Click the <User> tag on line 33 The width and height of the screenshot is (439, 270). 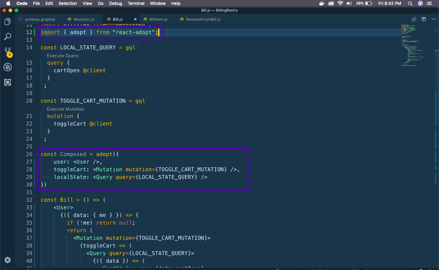[x=63, y=208]
